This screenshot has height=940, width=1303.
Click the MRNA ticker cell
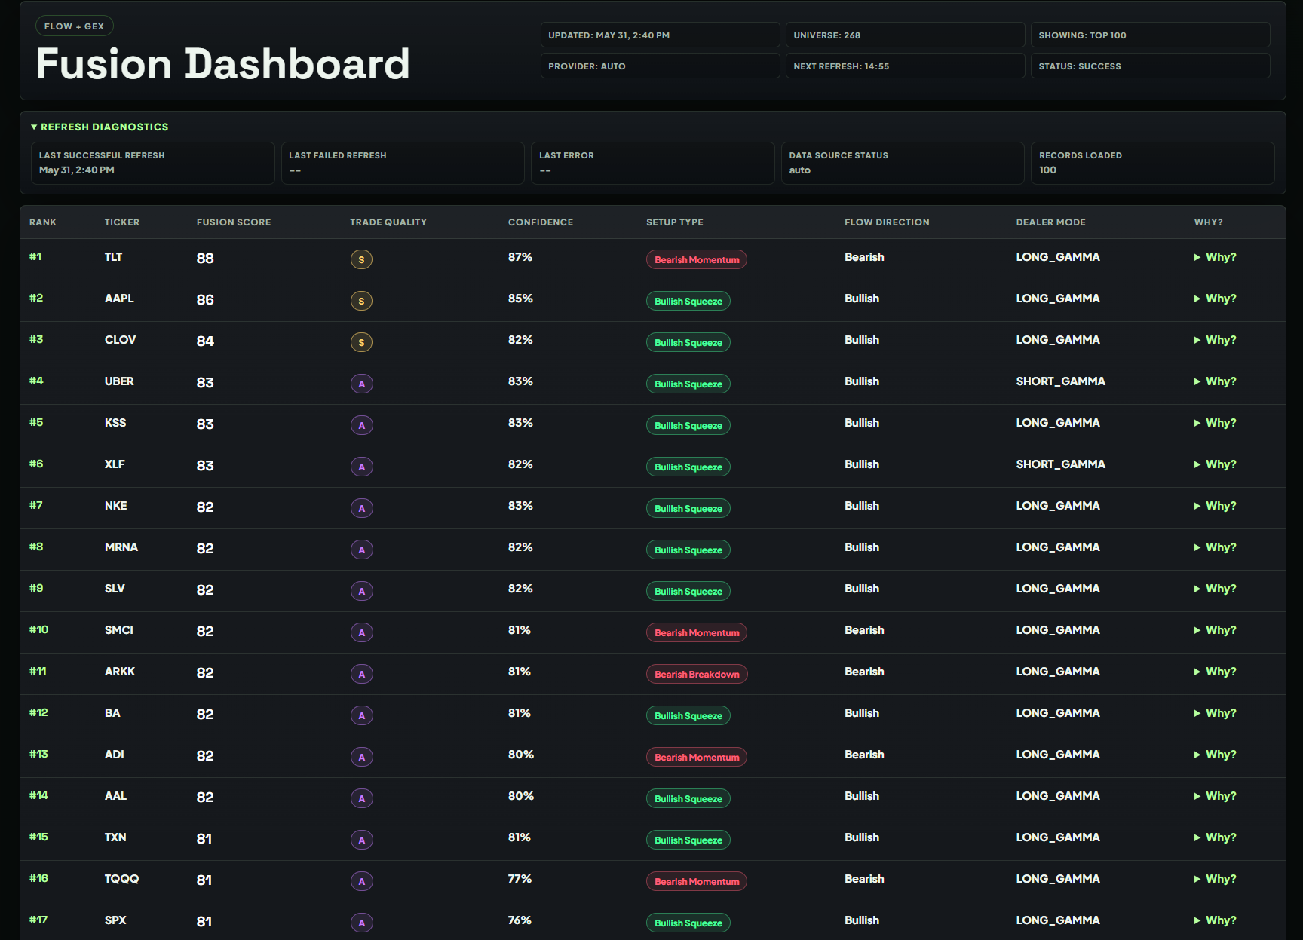121,547
